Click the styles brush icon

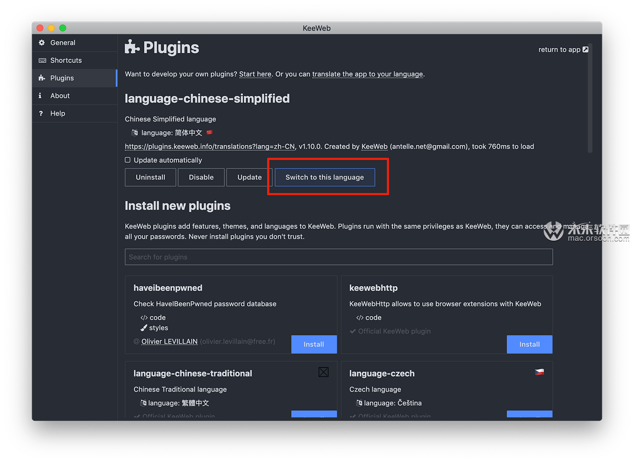[144, 328]
